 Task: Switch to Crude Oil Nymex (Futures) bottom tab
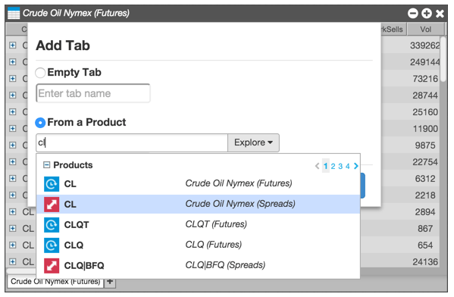(55, 282)
